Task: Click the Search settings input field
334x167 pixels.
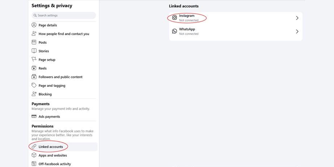Action: coord(64,16)
